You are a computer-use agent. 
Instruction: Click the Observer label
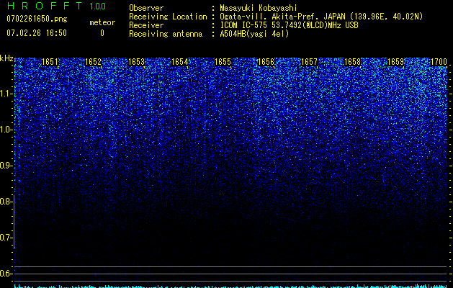click(x=146, y=8)
